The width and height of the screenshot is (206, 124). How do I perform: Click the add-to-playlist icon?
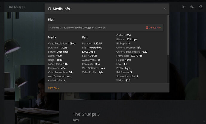201,7
